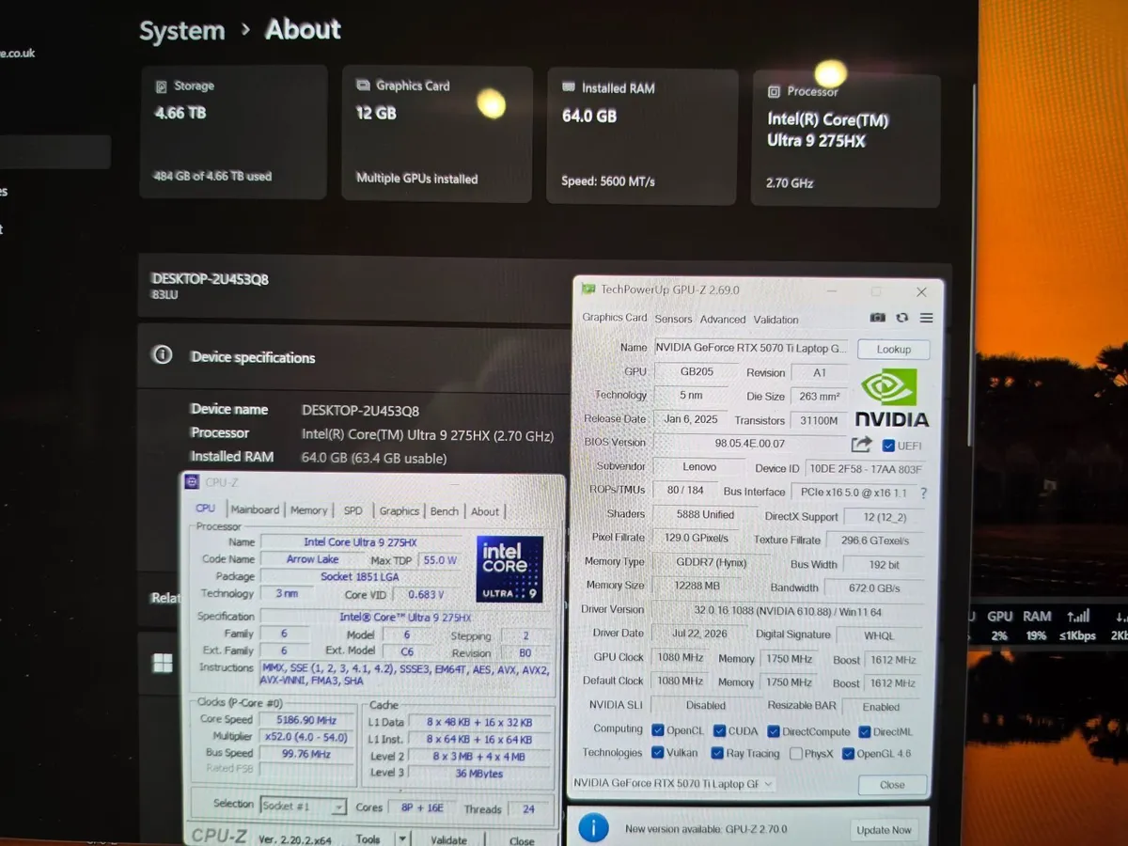Open the GPU selection dropdown in GPU-Z
Viewport: 1128px width, 846px height.
pos(673,784)
